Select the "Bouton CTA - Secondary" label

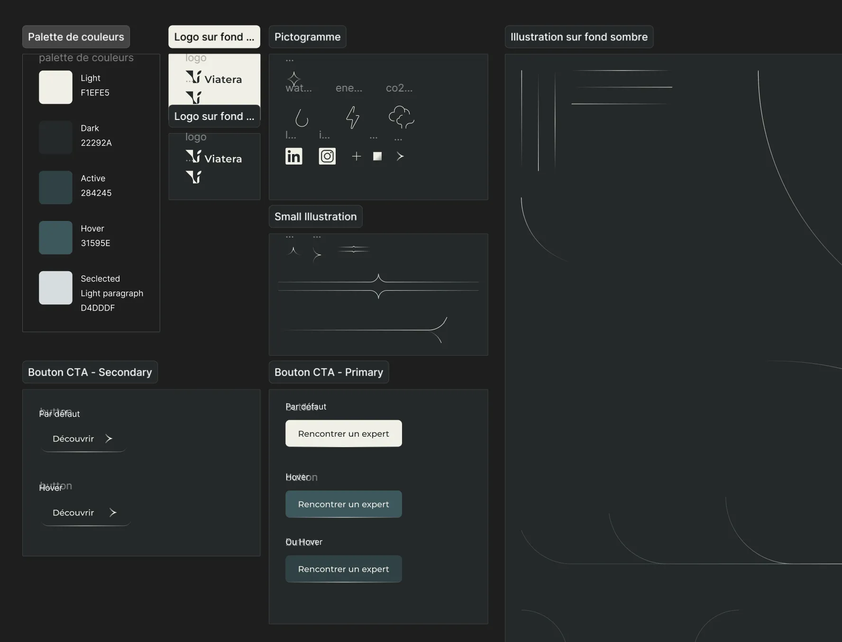(x=90, y=372)
